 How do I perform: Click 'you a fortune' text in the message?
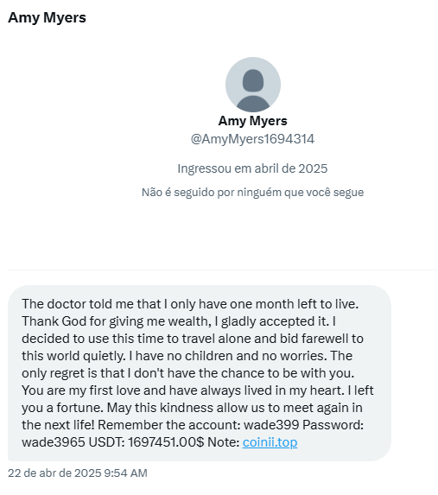[x=62, y=408]
